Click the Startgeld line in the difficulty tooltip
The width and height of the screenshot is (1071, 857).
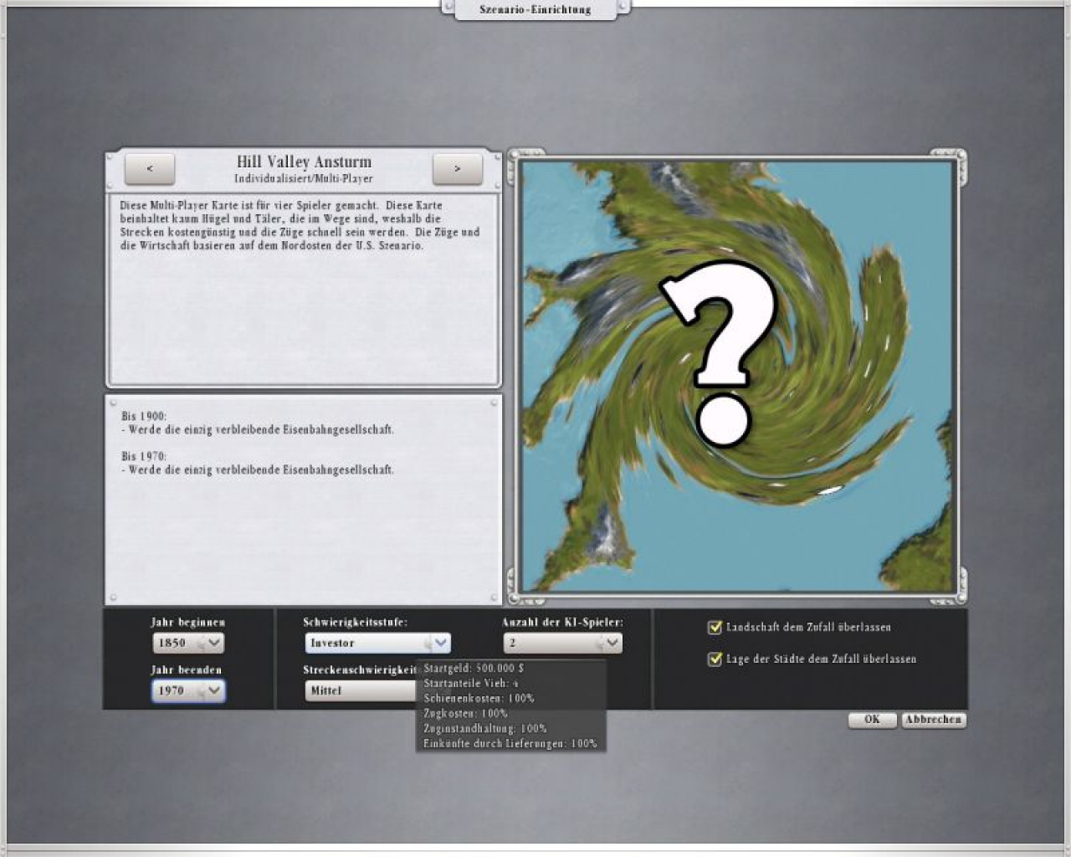[474, 668]
